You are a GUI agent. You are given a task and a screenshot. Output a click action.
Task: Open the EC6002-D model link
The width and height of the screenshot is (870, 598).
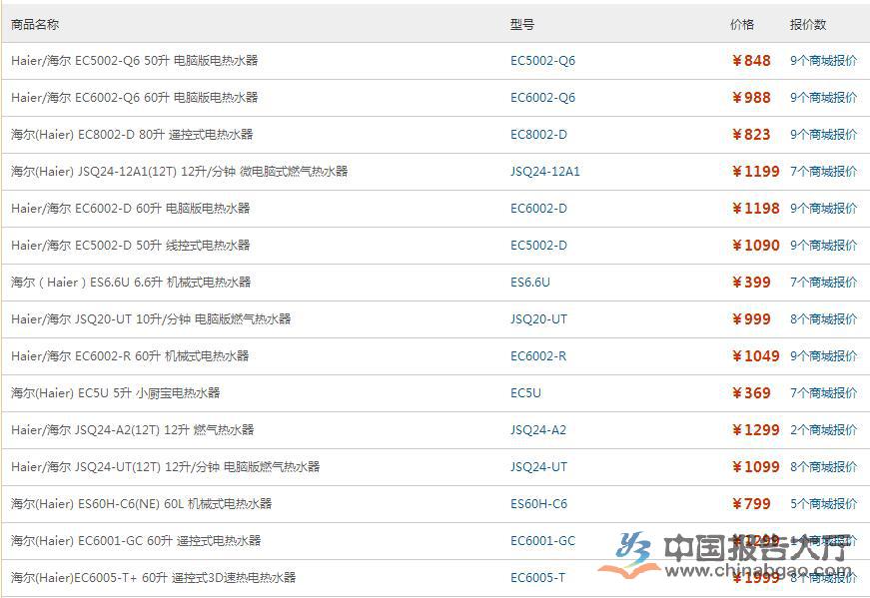click(538, 208)
